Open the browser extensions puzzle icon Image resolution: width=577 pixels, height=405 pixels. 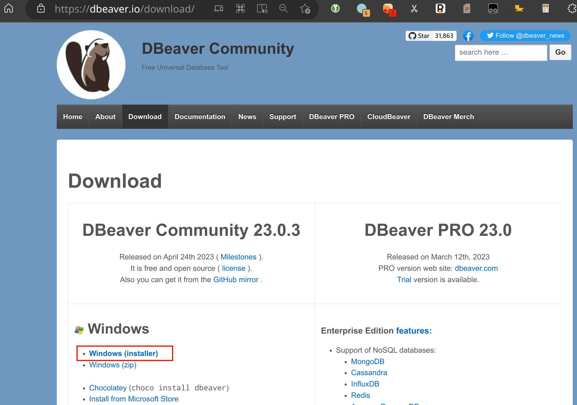(572, 8)
